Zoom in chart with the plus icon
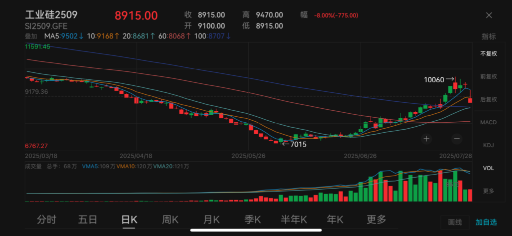This screenshot has width=512, height=236. tap(426, 139)
